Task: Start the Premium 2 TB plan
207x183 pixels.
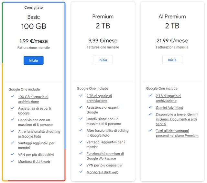Action: click(x=103, y=60)
